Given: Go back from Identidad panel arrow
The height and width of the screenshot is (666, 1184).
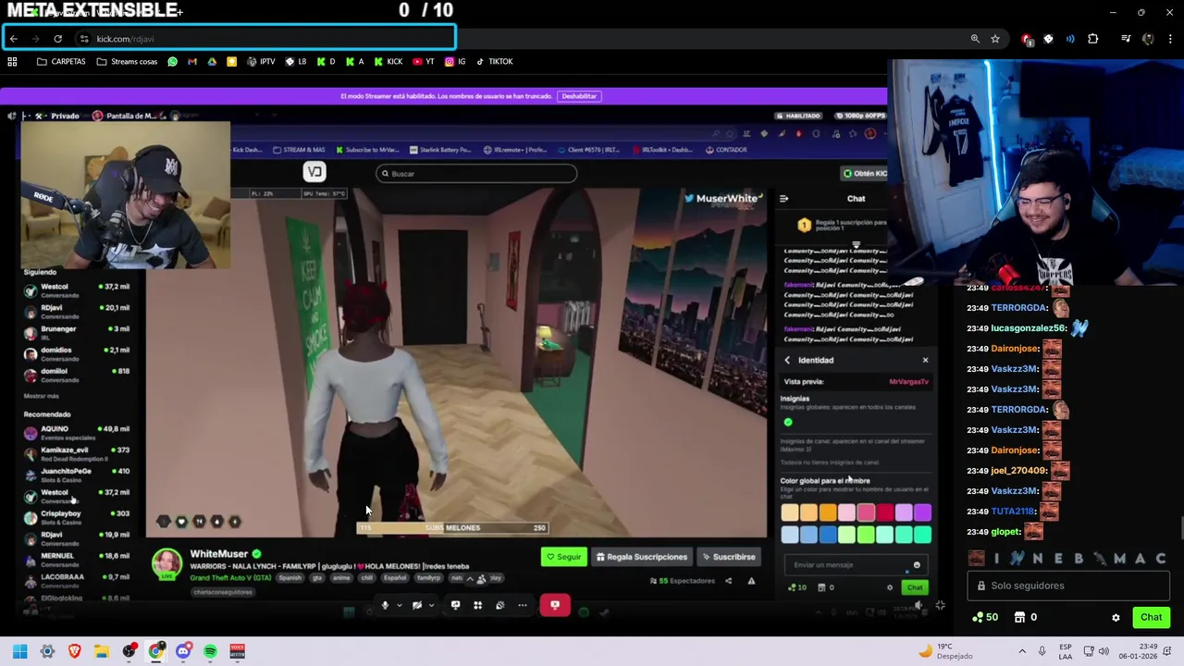Looking at the screenshot, I should [x=787, y=360].
